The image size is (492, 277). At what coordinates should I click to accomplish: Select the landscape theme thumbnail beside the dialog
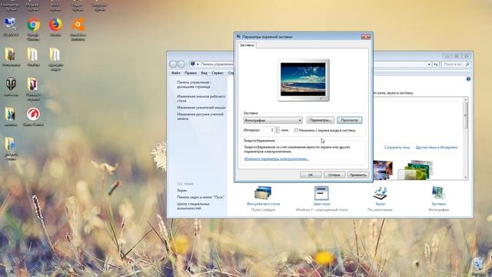[x=383, y=170]
